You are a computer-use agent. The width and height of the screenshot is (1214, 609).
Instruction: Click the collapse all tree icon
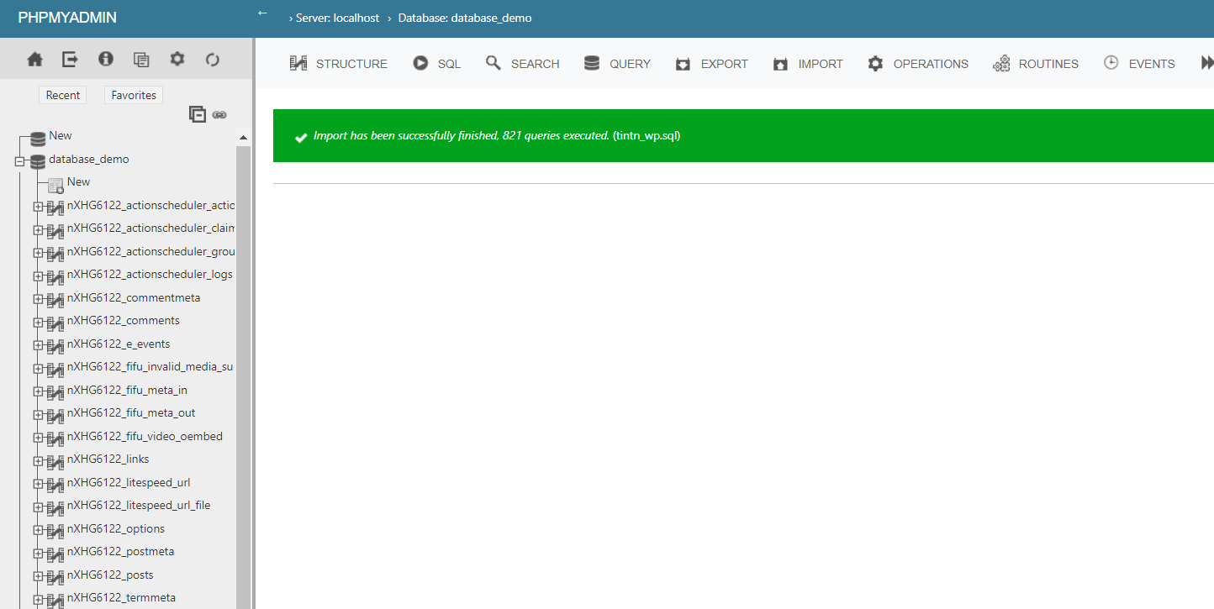click(x=198, y=114)
